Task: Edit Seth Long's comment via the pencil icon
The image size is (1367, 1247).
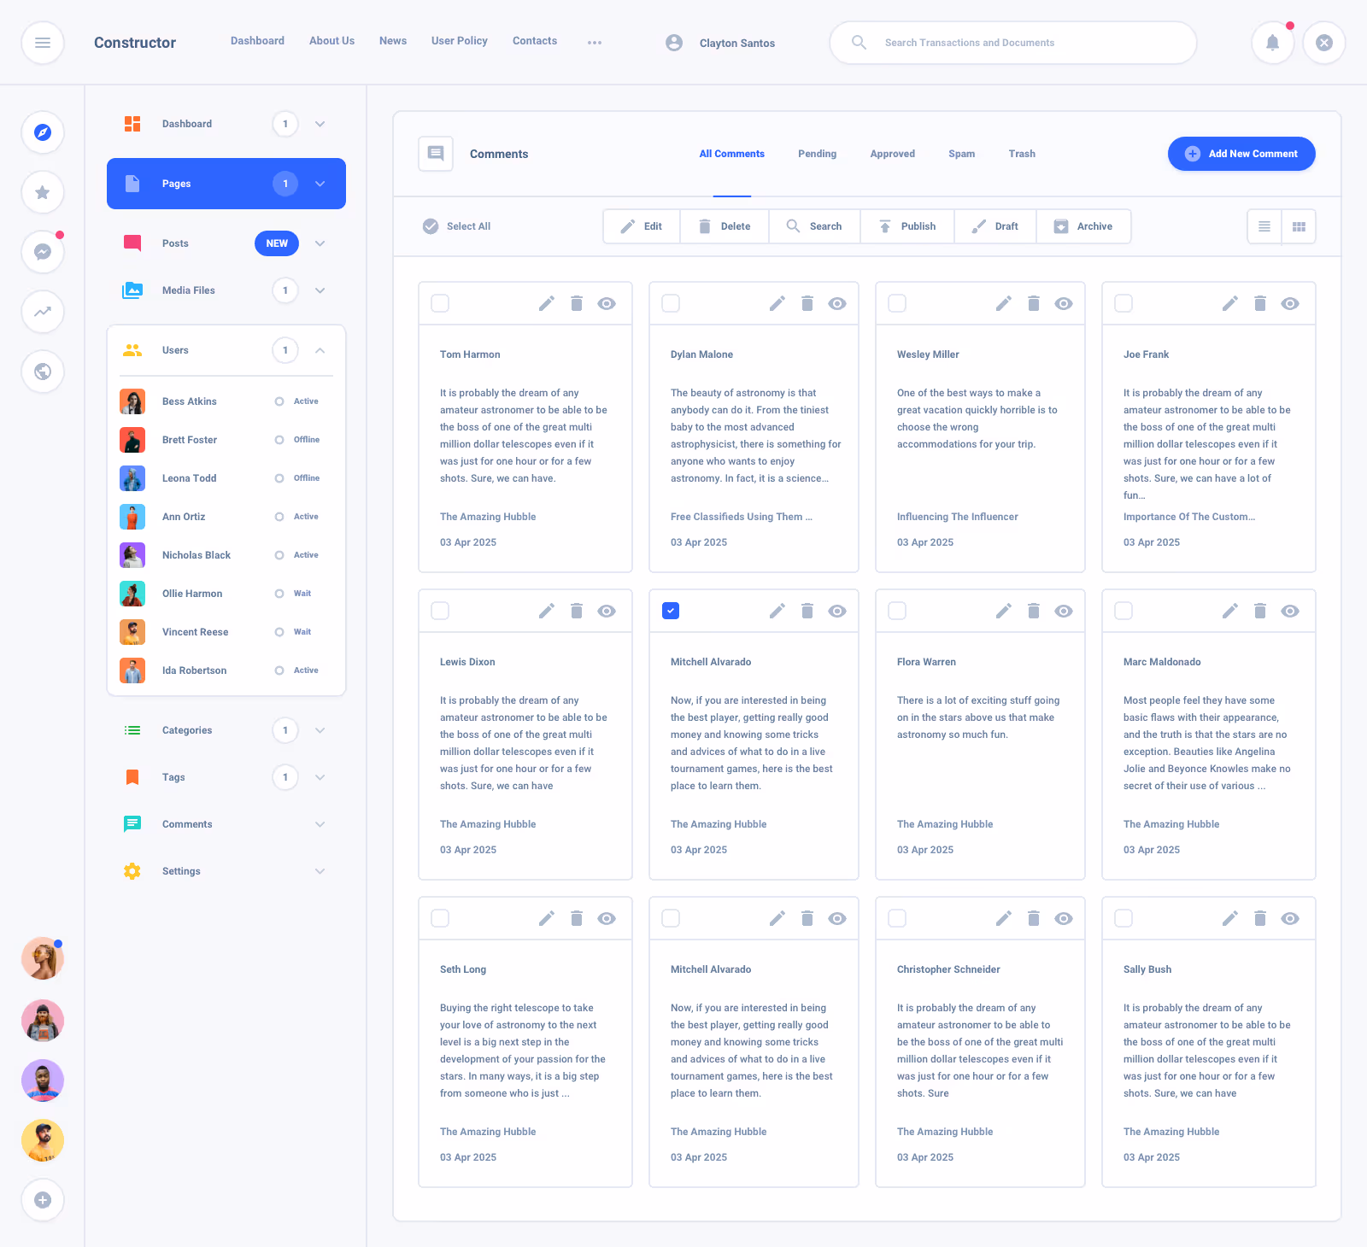Action: (x=547, y=918)
